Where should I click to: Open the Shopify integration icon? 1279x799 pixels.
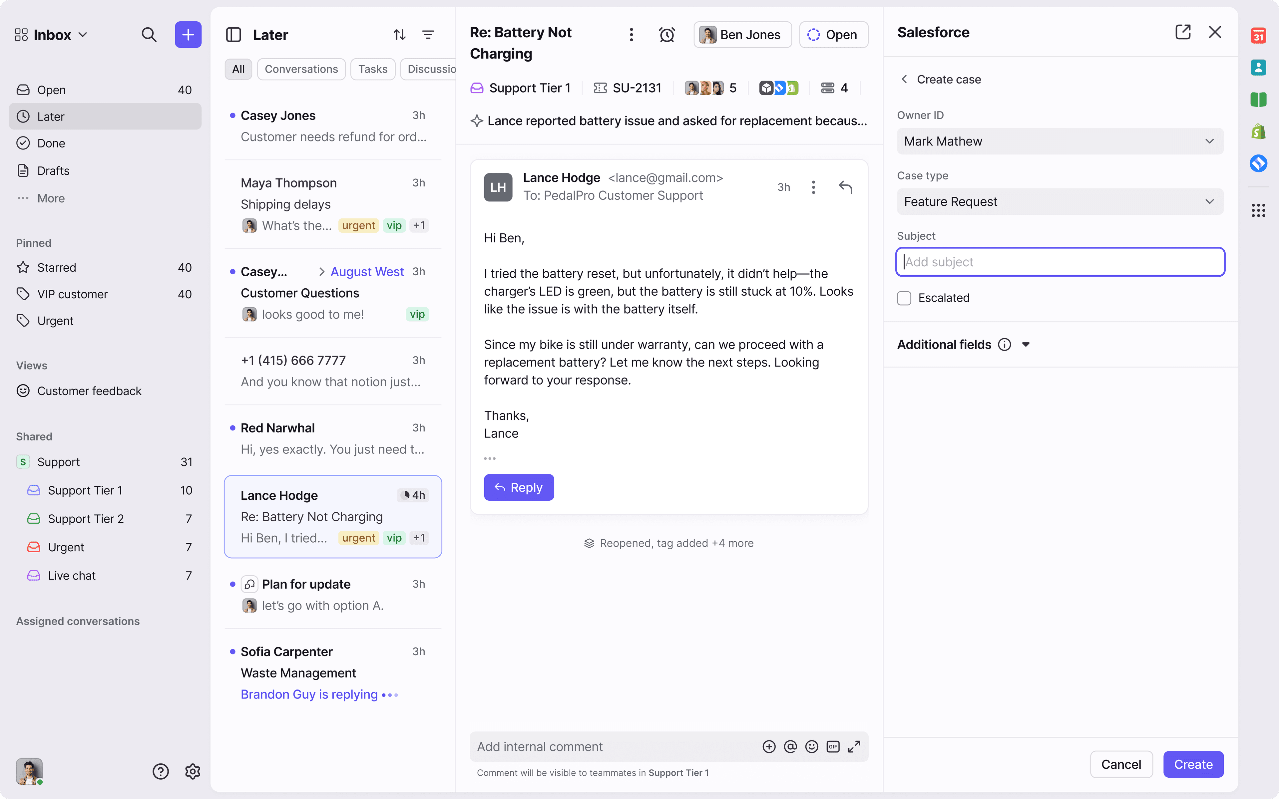(x=1258, y=131)
